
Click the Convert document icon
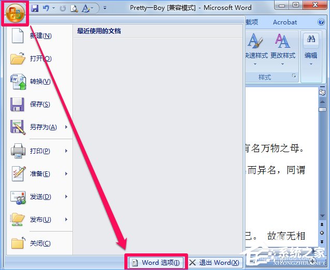click(x=18, y=82)
